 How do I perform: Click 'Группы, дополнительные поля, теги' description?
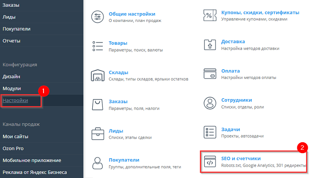[145, 167]
